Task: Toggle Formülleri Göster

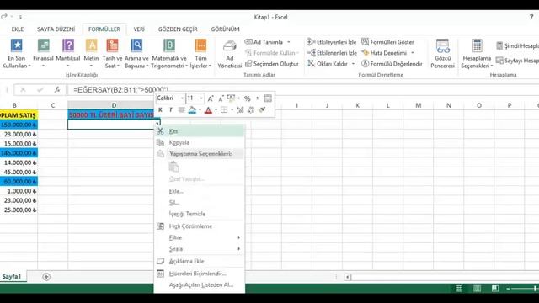Action: point(387,42)
